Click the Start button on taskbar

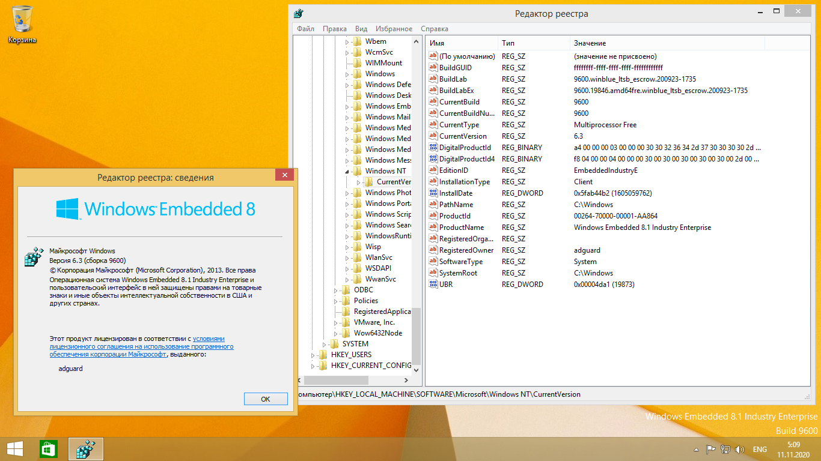point(15,449)
